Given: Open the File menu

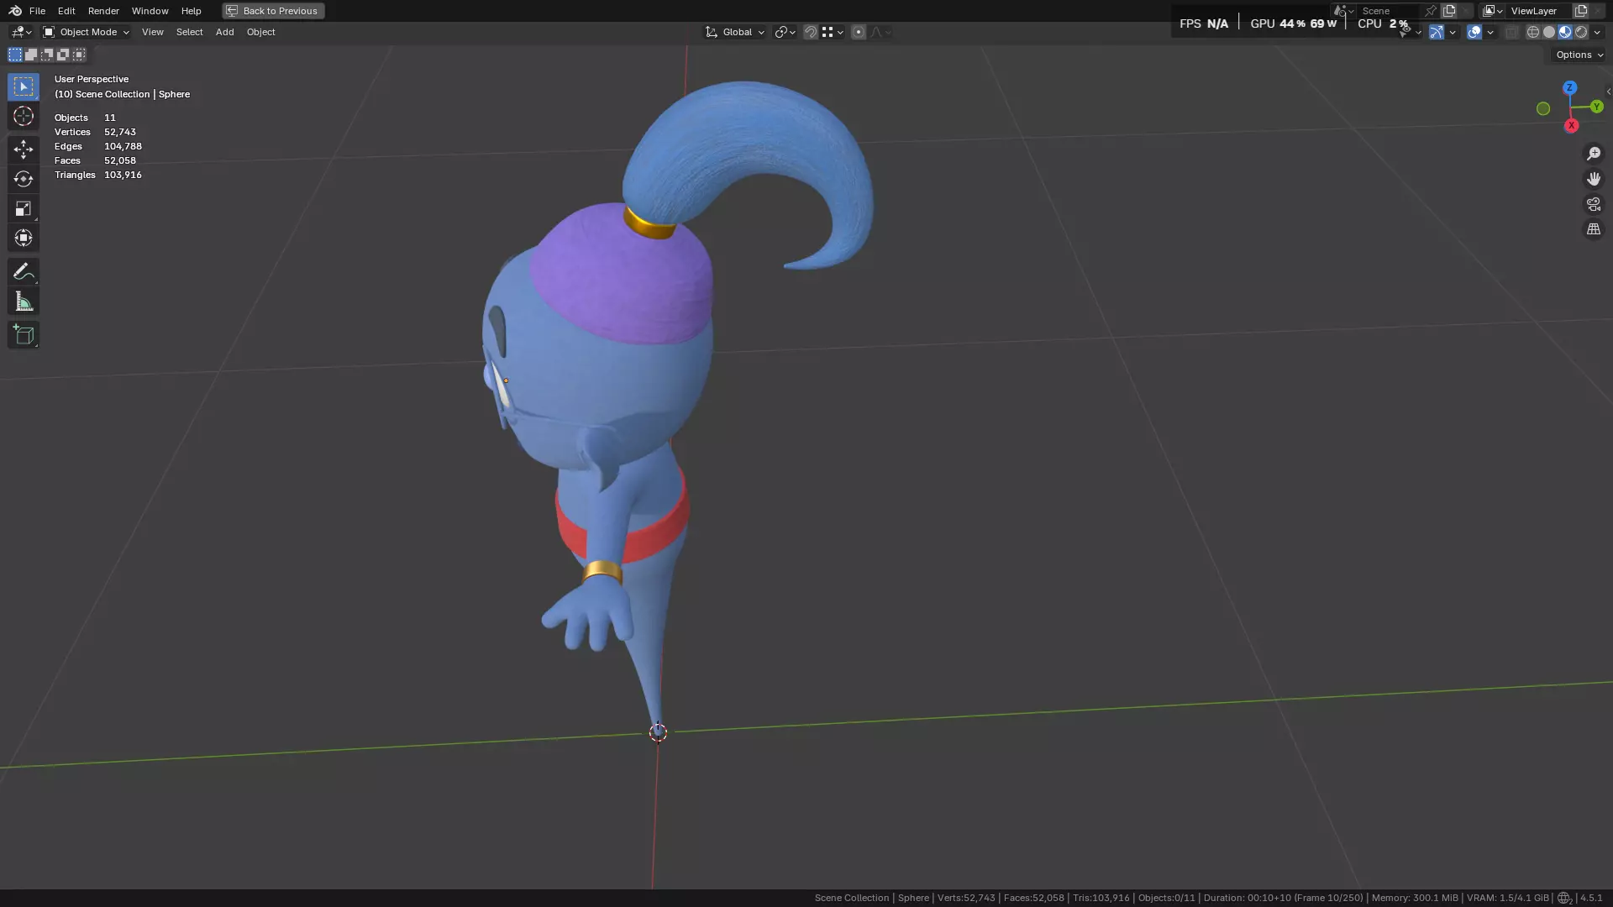Looking at the screenshot, I should pos(37,11).
